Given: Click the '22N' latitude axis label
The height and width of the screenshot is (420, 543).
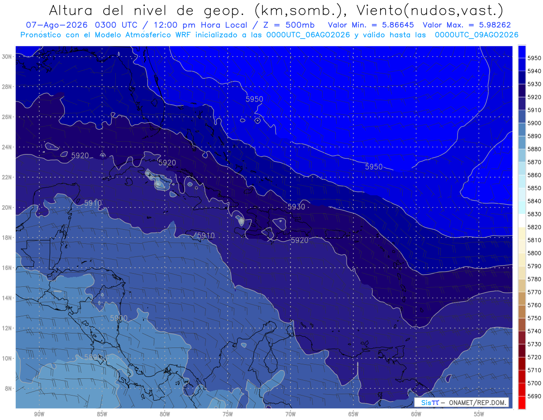Looking at the screenshot, I should click(7, 177).
